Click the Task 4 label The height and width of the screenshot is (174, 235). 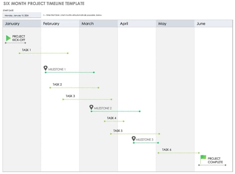pyautogui.click(x=112, y=118)
